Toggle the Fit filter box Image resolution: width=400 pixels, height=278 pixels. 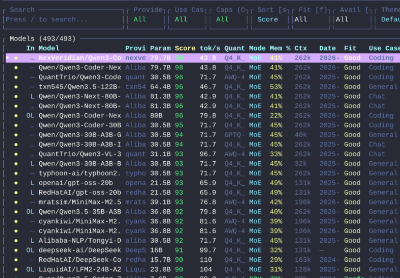[311, 20]
